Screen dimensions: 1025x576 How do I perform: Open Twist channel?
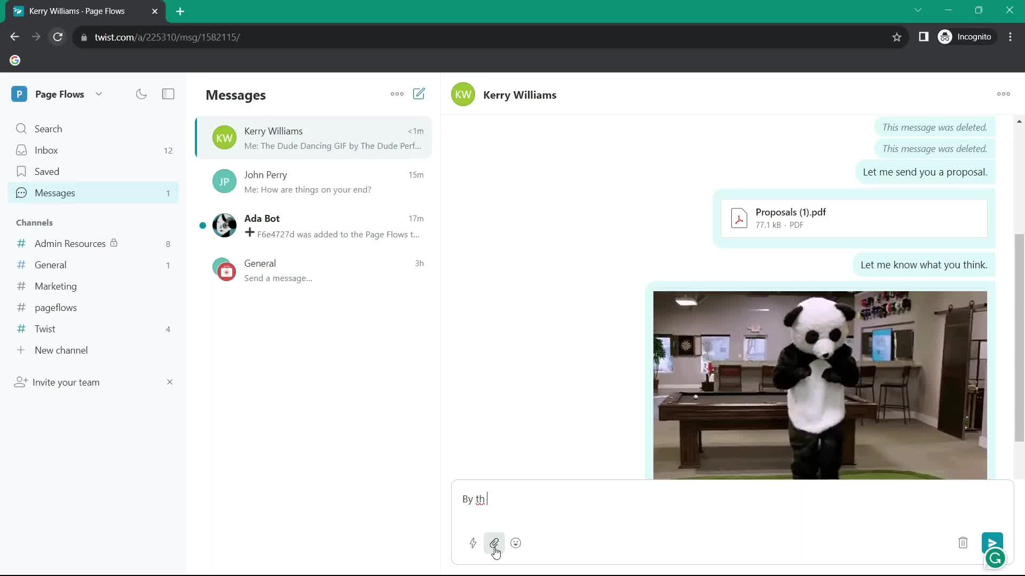[x=93, y=329]
